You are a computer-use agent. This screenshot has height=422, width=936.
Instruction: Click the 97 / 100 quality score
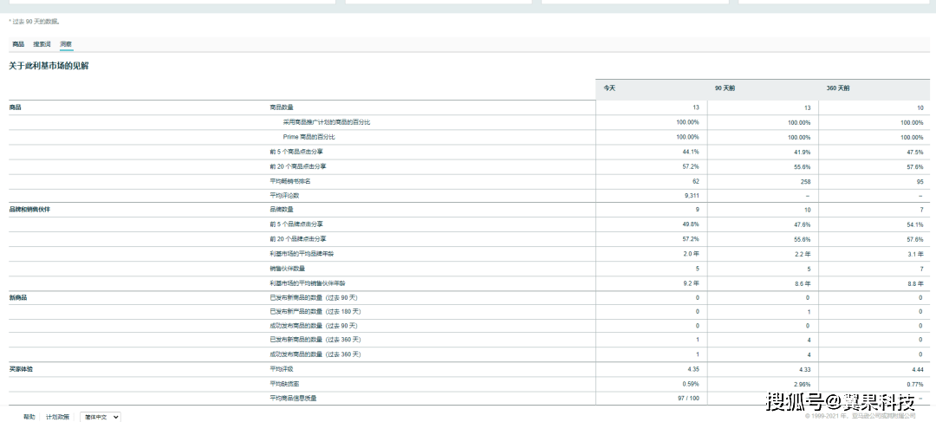coord(689,398)
